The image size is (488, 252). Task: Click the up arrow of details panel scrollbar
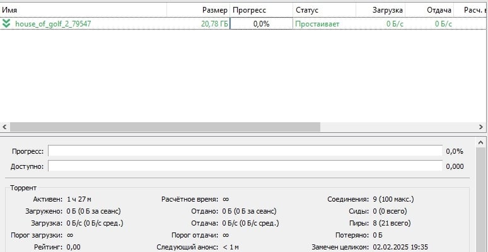(x=481, y=142)
